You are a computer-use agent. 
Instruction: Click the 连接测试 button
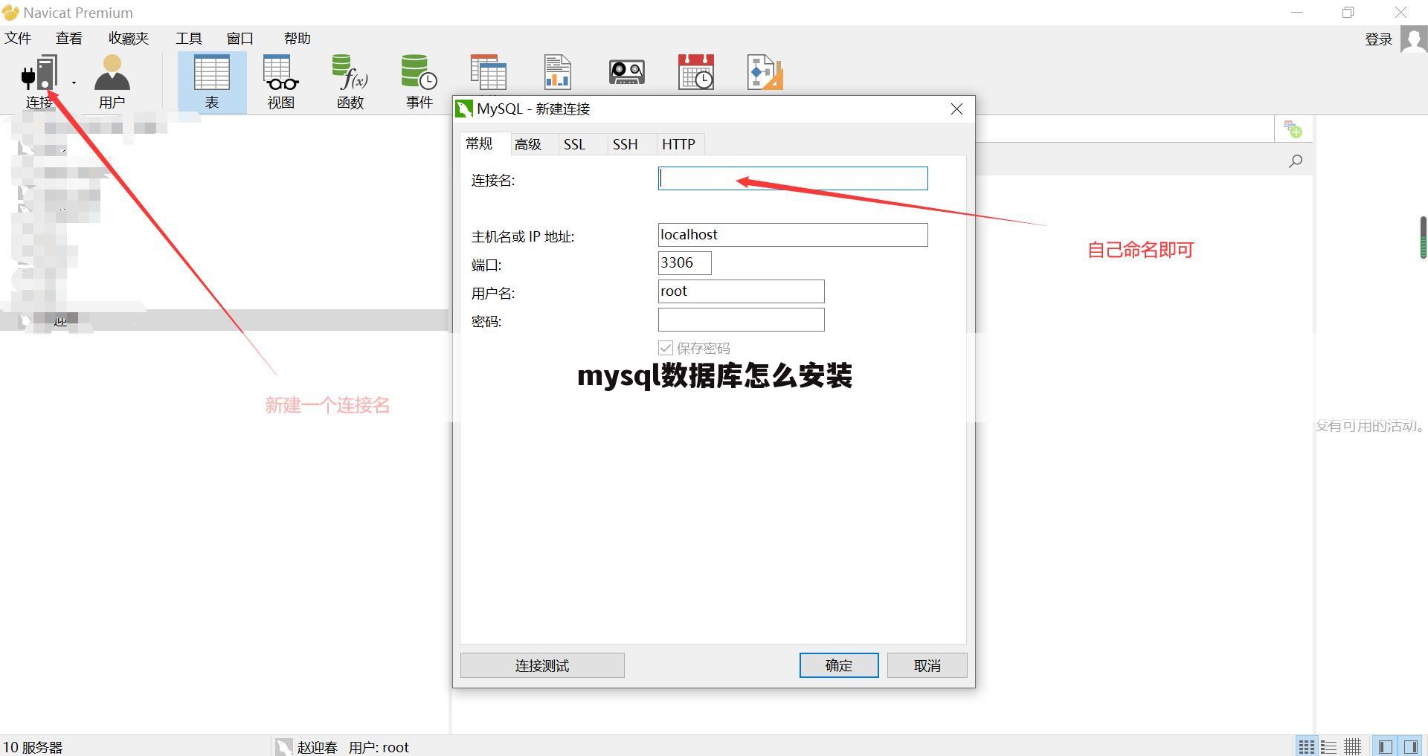(x=542, y=665)
